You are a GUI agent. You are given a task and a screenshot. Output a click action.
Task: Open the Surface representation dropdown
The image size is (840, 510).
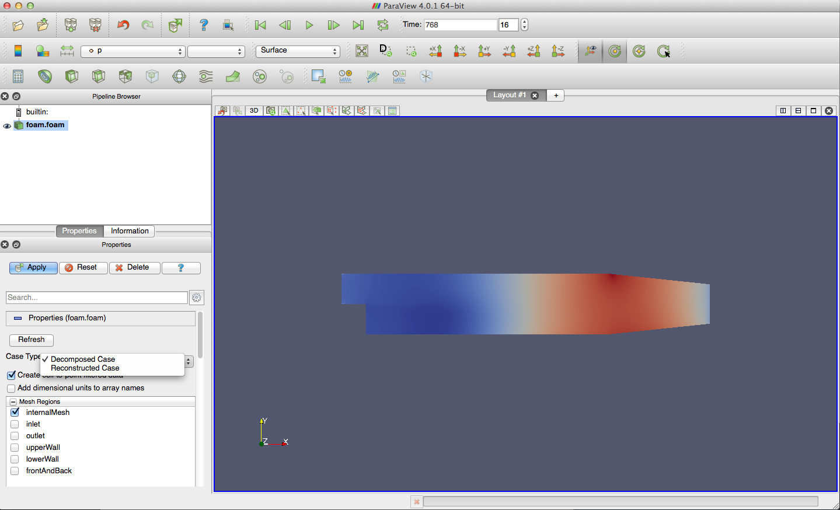(298, 51)
